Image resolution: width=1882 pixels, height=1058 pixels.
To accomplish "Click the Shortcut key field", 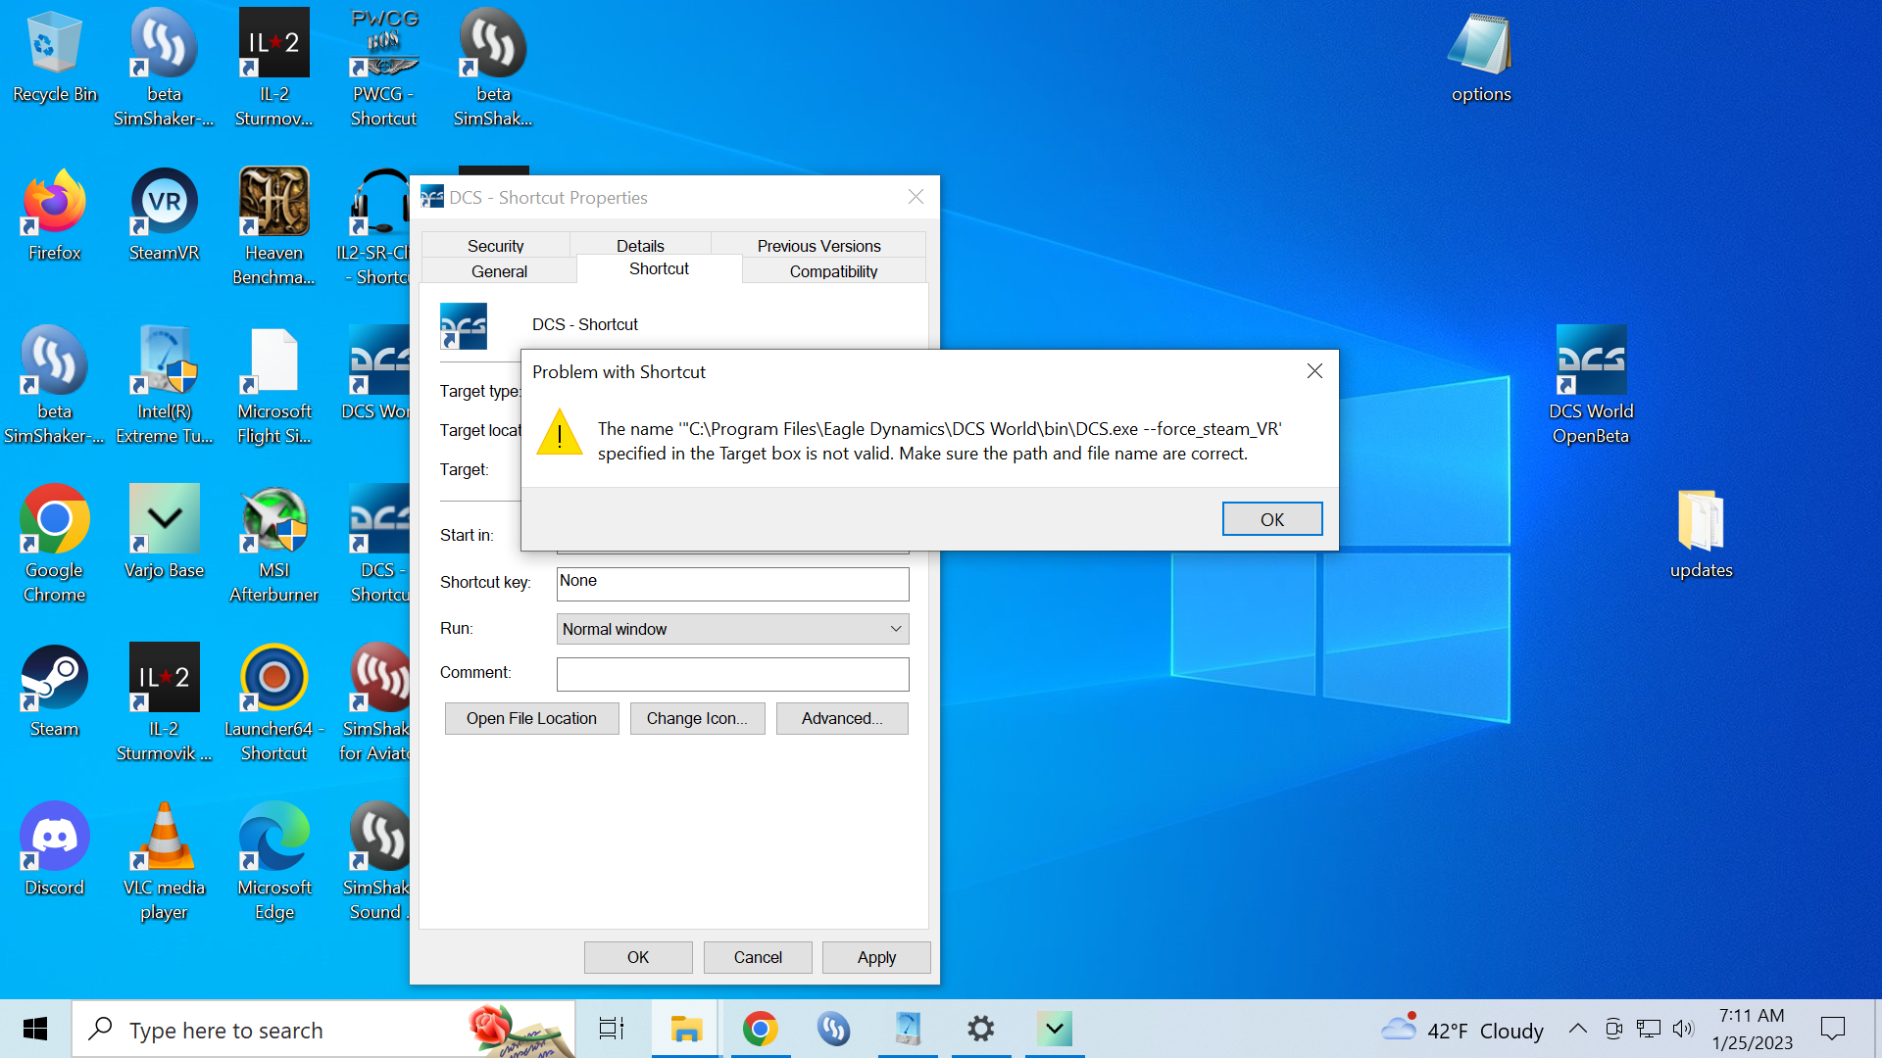I will point(732,583).
